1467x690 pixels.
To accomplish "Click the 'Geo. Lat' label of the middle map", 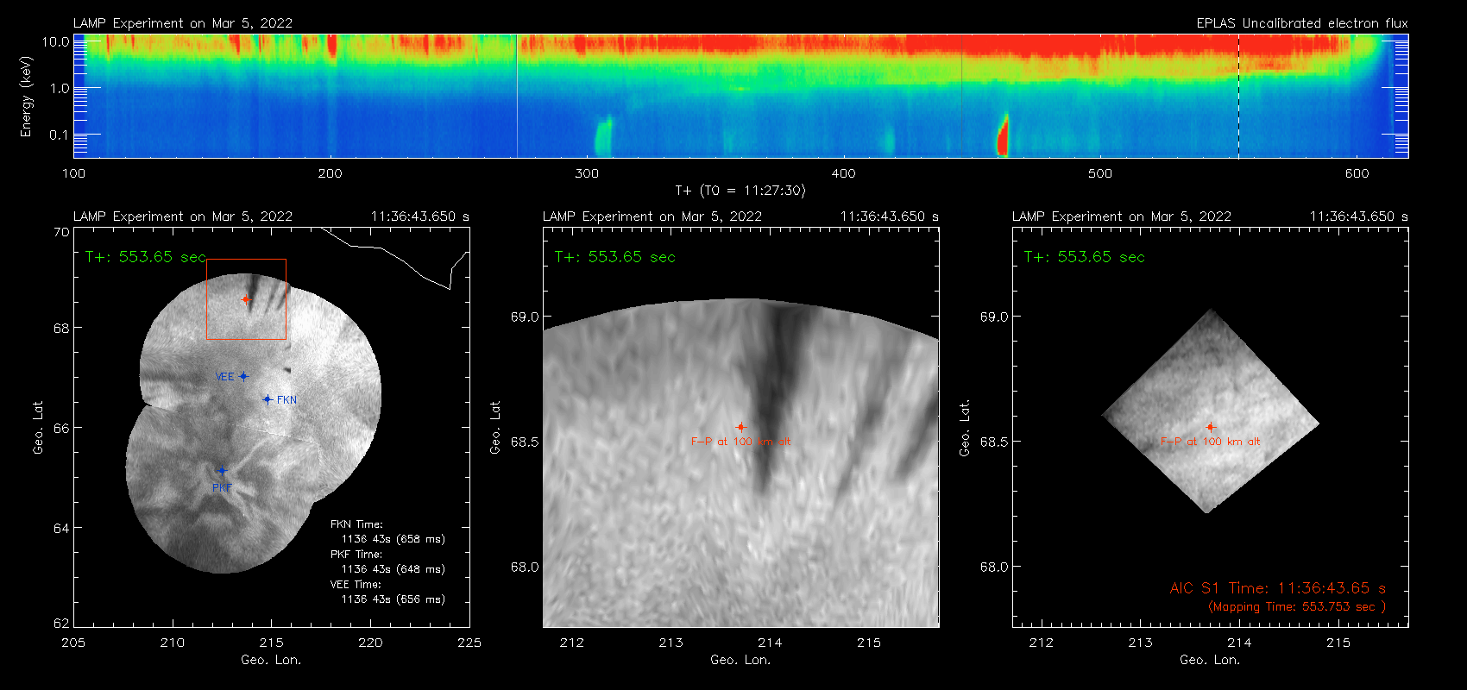I will click(495, 428).
